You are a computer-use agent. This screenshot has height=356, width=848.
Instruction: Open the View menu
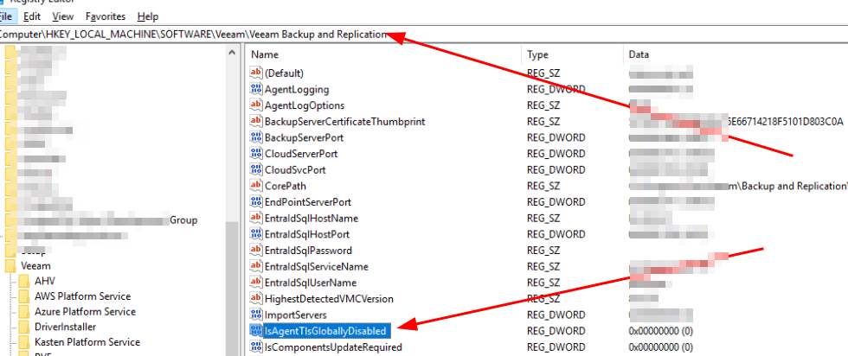(62, 16)
